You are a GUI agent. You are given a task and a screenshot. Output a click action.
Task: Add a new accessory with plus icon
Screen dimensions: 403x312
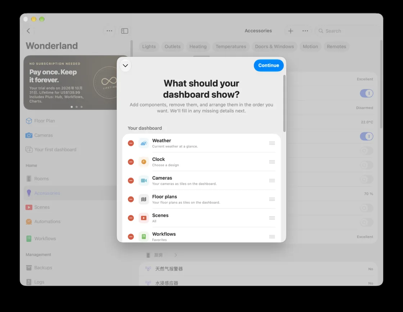tap(290, 31)
